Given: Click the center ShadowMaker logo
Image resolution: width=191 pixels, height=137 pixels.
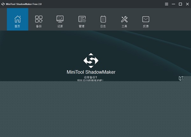Looking at the screenshot, I should (91, 61).
